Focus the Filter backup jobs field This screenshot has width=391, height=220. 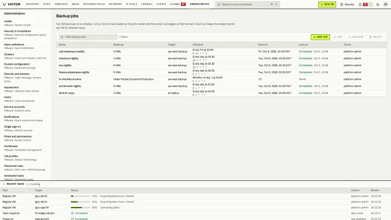click(x=88, y=37)
